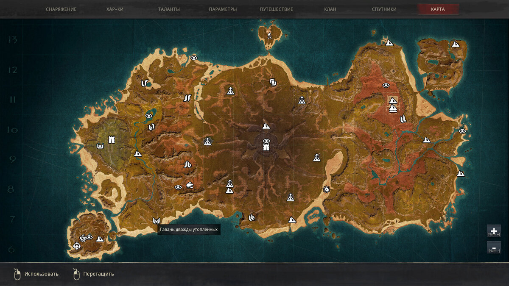Click the camp marker east of the central tower
This screenshot has width=509, height=286.
click(317, 157)
